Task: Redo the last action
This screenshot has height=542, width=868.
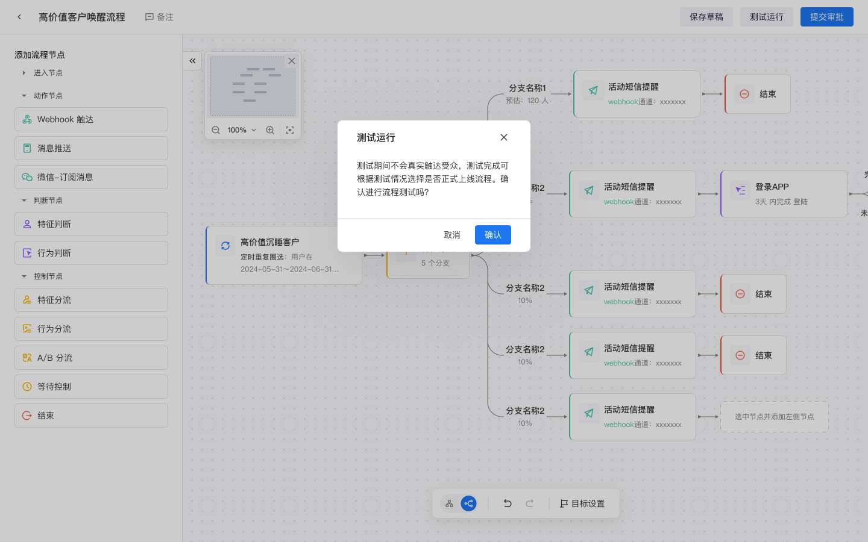Action: pyautogui.click(x=529, y=503)
